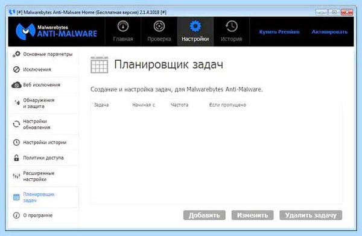The width and height of the screenshot is (362, 236).
Task: Click the application icon in title bar
Action: pyautogui.click(x=12, y=12)
